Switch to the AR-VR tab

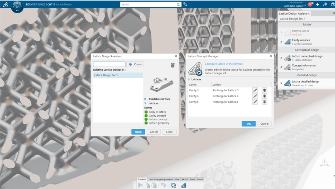click(x=185, y=179)
